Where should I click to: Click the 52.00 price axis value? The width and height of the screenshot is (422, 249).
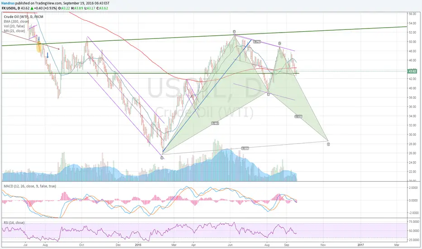(x=412, y=32)
